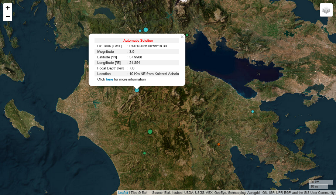Select the Focal Depth 7.0 value
The width and height of the screenshot is (336, 195).
coord(132,68)
